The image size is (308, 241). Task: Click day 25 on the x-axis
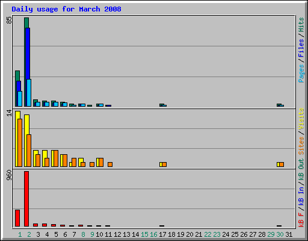pos(235,234)
